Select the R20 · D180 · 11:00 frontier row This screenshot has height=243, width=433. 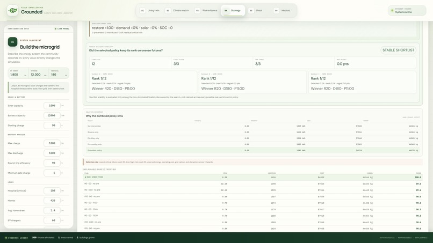click(252, 177)
